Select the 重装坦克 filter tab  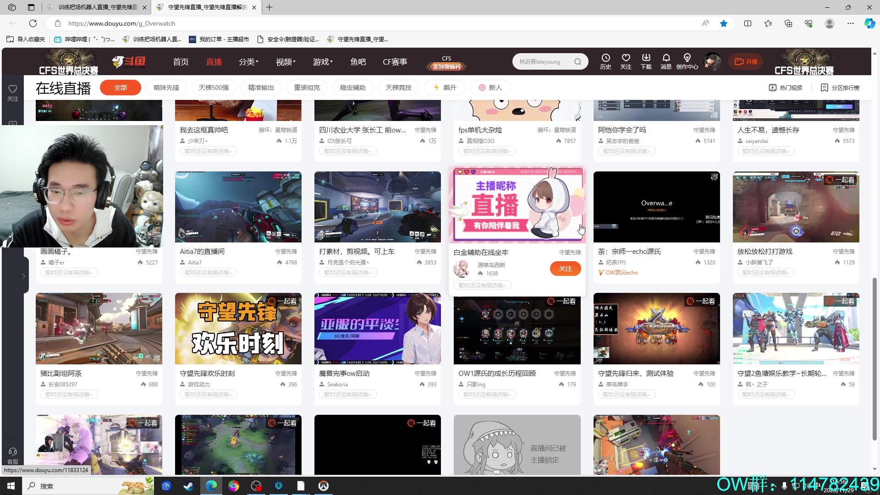pos(307,88)
